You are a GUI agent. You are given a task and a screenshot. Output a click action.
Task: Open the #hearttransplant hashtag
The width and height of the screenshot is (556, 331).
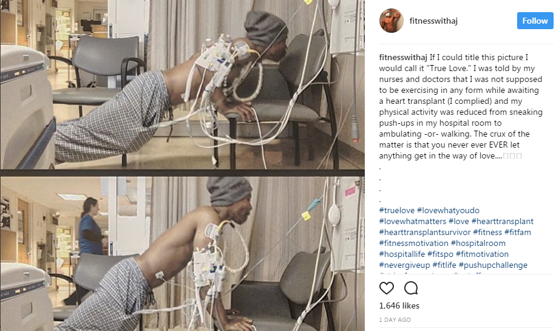coord(503,222)
